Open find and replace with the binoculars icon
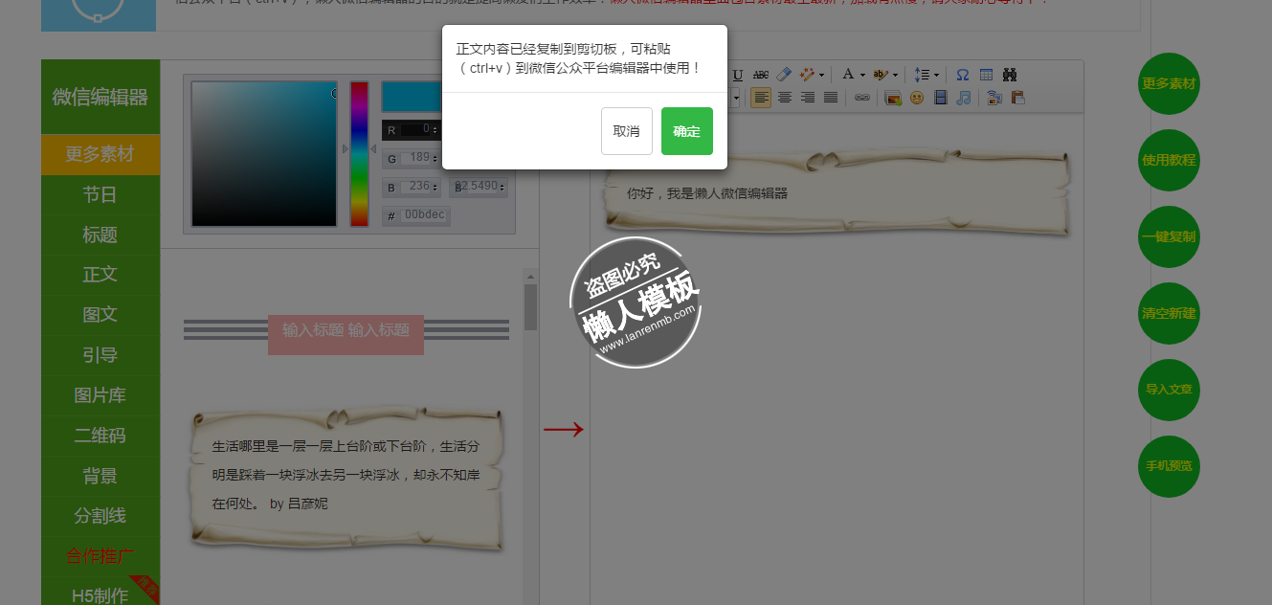Image resolution: width=1272 pixels, height=605 pixels. coord(1009,75)
